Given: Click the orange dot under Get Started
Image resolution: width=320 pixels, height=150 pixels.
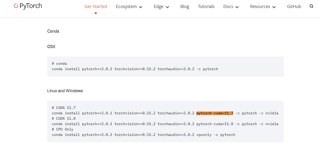Looking at the screenshot, I should coord(96,13).
